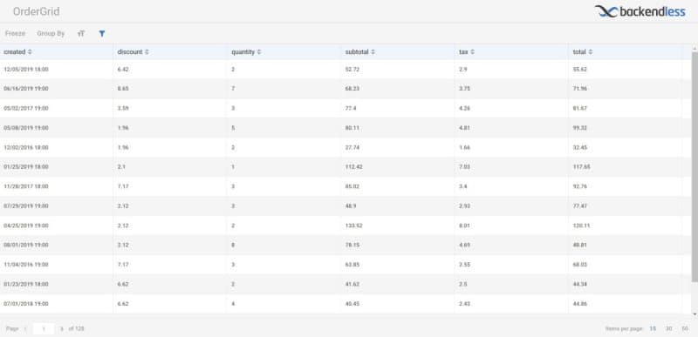The height and width of the screenshot is (337, 698).
Task: Go to next page arrow
Action: tap(62, 329)
